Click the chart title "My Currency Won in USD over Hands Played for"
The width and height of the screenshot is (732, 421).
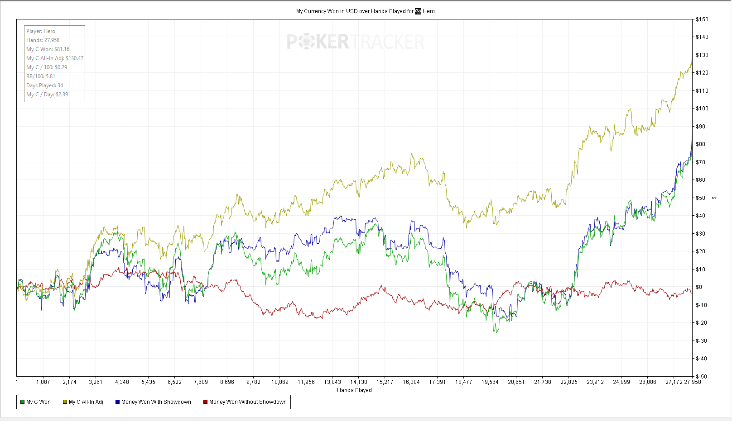point(355,11)
